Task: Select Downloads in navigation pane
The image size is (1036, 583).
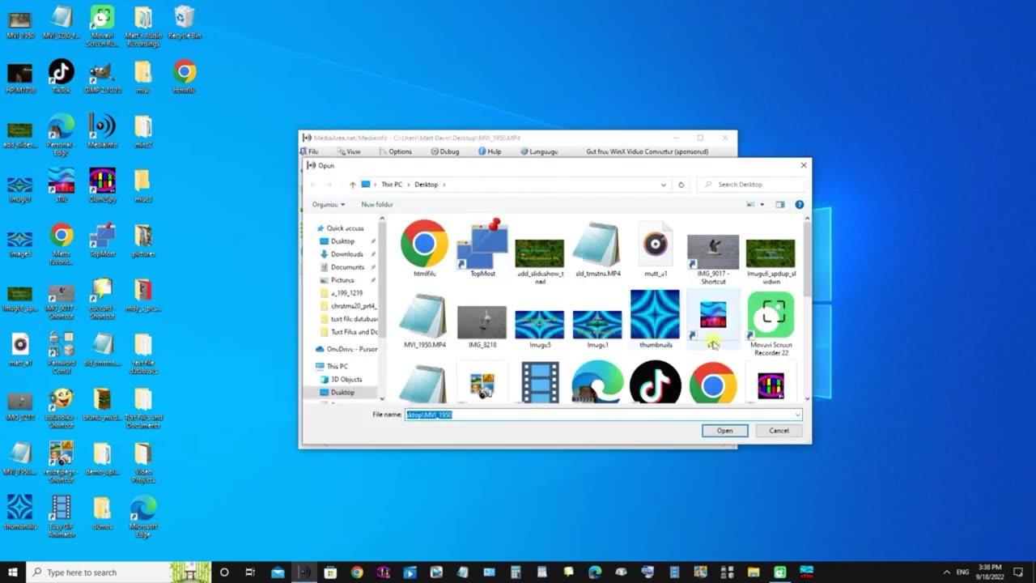Action: [346, 254]
